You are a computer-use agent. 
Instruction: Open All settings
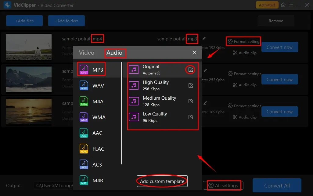pyautogui.click(x=223, y=185)
